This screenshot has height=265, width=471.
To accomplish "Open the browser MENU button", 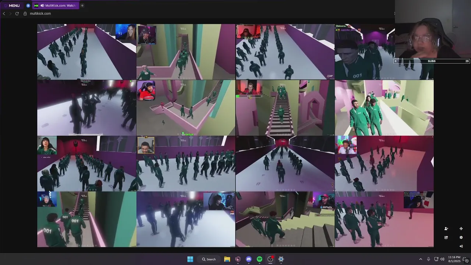I will (x=12, y=6).
